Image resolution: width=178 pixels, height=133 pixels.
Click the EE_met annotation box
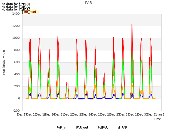point(30,12)
